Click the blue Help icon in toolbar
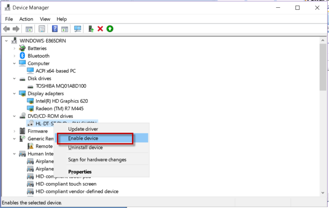 point(54,29)
